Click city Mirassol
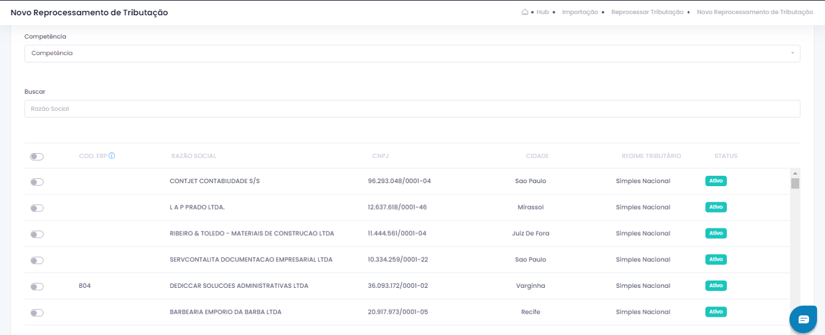This screenshot has height=335, width=825. [x=531, y=207]
